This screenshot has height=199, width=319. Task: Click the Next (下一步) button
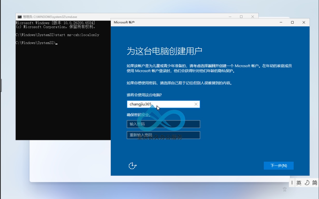[279, 166]
